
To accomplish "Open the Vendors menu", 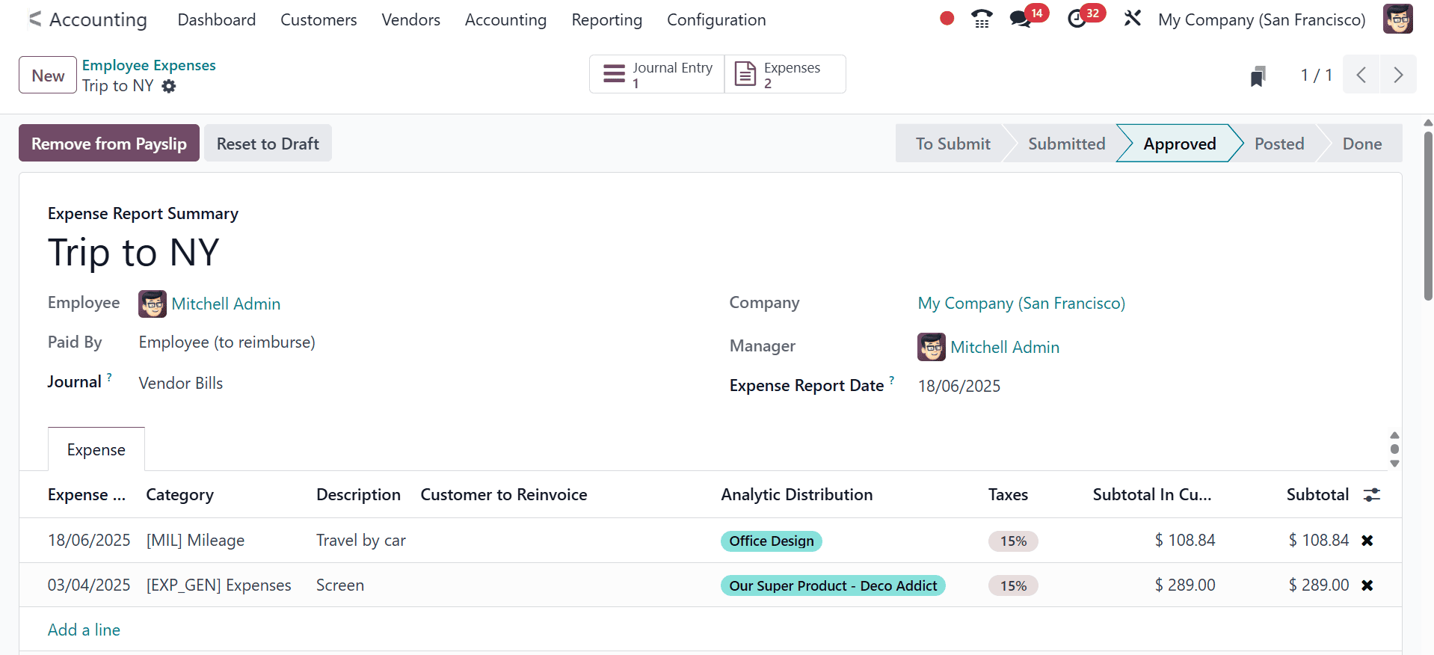I will 410,19.
